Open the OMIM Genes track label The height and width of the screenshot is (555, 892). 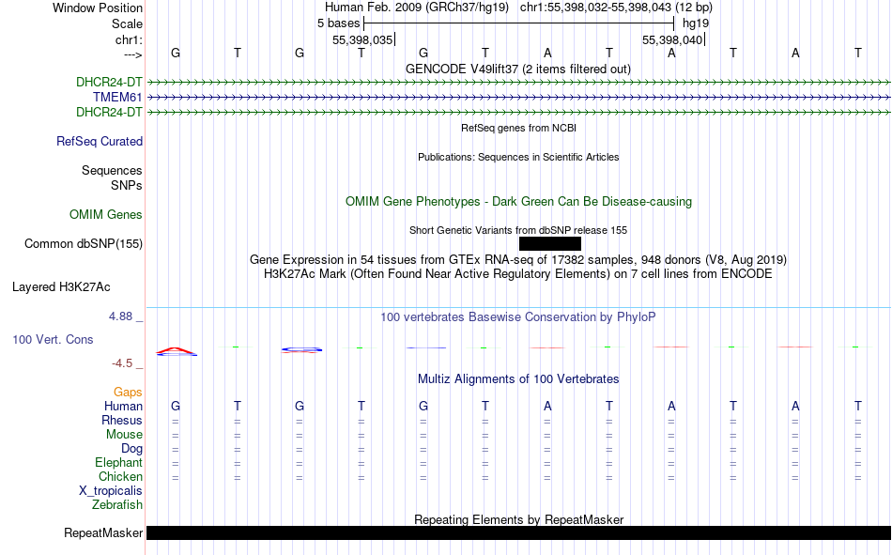(x=105, y=215)
